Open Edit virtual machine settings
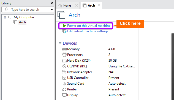 [x=88, y=31]
